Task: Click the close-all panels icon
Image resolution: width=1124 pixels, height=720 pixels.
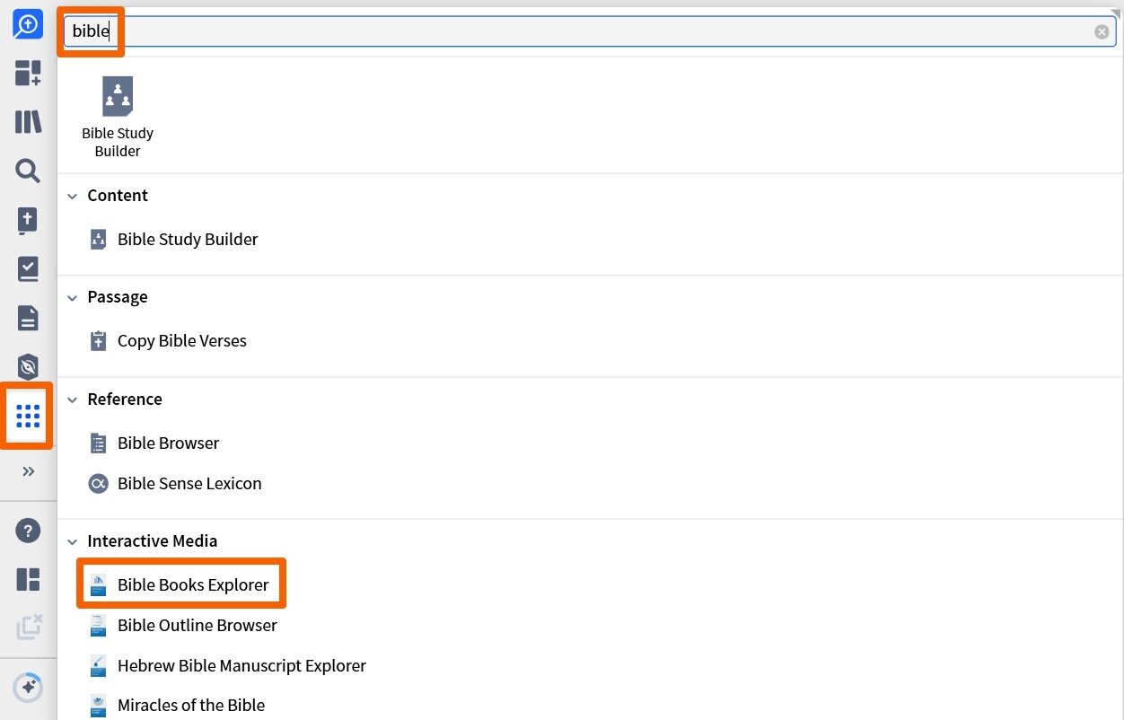Action: tap(29, 628)
